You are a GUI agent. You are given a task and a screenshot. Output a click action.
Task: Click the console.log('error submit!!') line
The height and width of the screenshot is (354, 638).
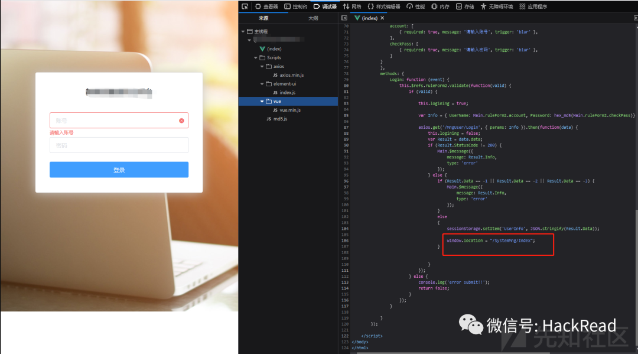point(454,282)
